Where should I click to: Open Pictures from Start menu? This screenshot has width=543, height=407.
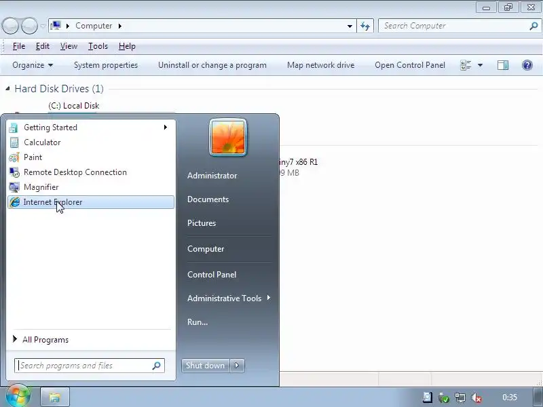click(x=202, y=223)
